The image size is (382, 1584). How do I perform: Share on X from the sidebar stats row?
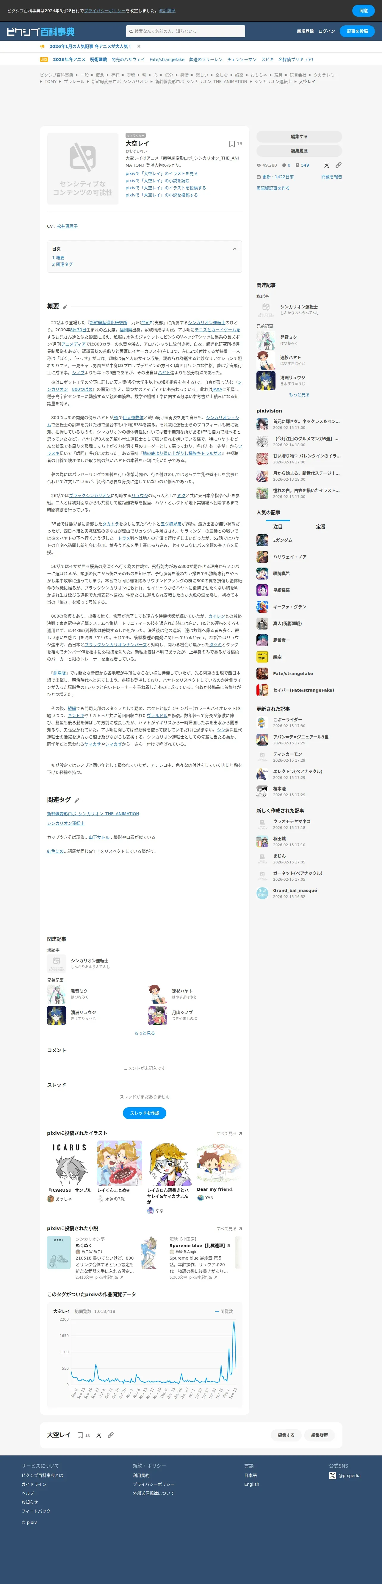327,165
